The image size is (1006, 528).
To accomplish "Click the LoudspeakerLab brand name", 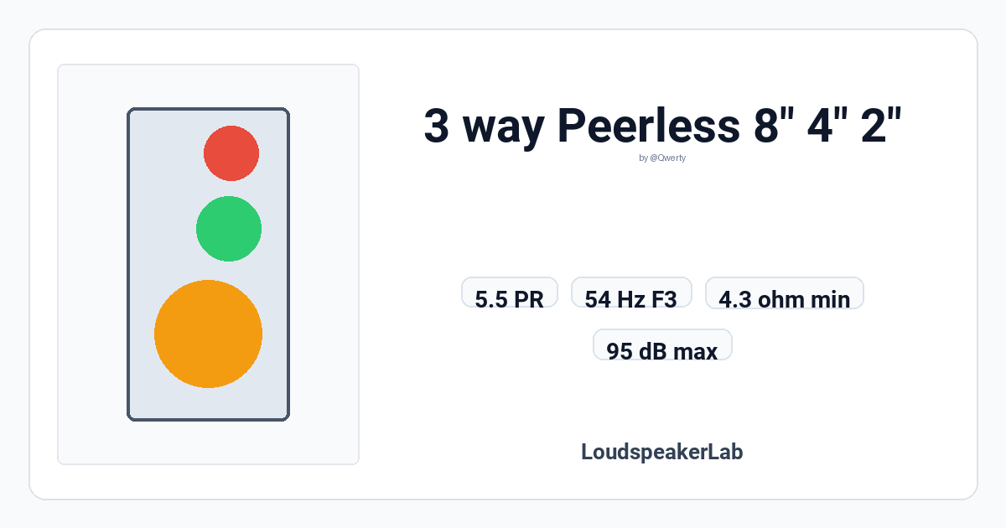I will [x=662, y=452].
